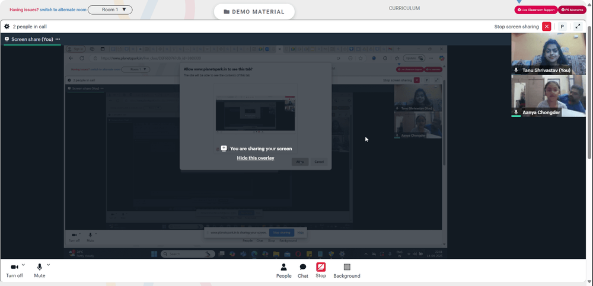593x286 pixels.
Task: Open the People panel
Action: click(x=283, y=271)
